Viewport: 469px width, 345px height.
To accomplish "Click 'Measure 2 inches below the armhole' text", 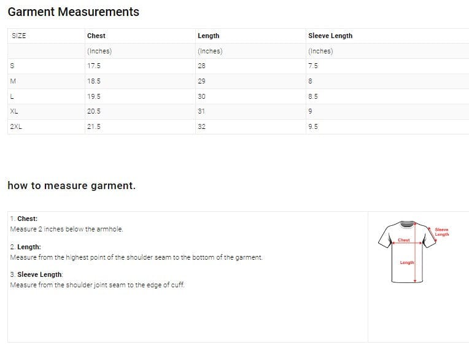I will [x=67, y=229].
